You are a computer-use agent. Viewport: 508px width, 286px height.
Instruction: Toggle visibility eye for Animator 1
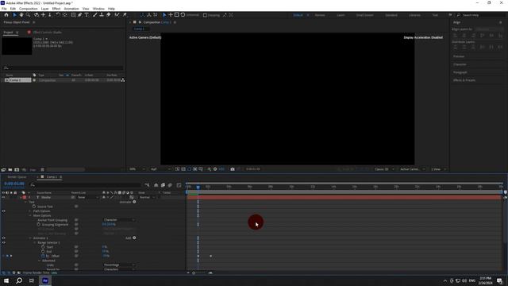[x=3, y=238]
